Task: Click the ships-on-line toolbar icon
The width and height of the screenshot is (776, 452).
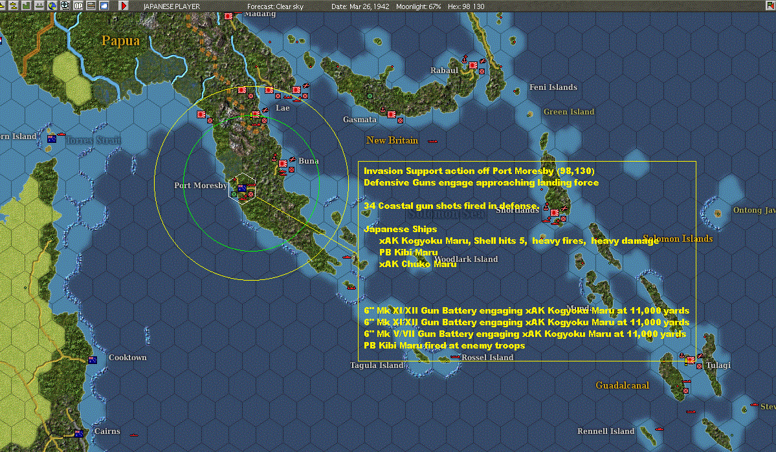Action: point(39,6)
